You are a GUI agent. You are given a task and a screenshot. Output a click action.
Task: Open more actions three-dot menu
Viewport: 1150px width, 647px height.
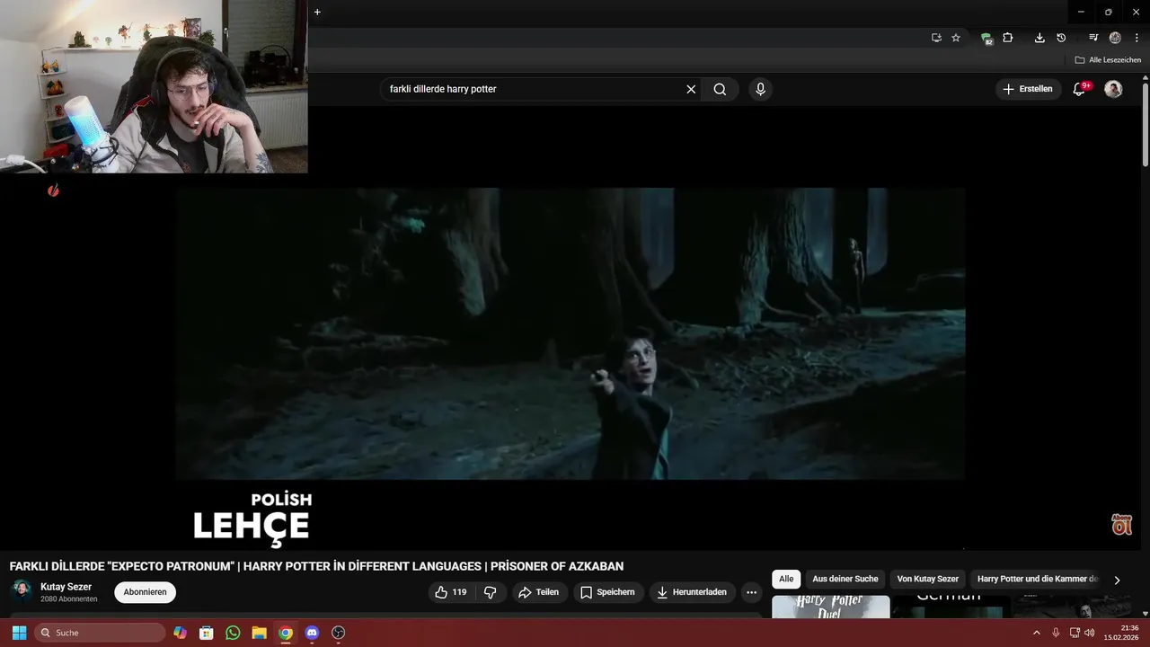(x=752, y=592)
